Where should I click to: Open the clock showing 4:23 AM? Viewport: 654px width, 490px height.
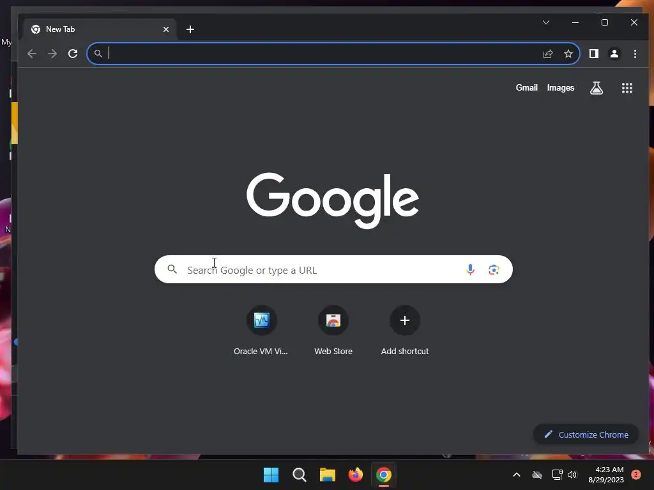[x=606, y=475]
